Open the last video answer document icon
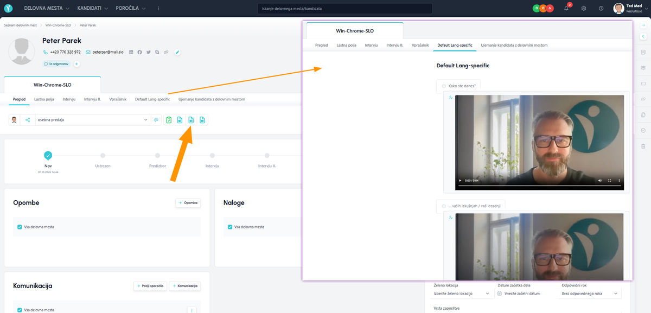The height and width of the screenshot is (313, 651). pyautogui.click(x=202, y=120)
